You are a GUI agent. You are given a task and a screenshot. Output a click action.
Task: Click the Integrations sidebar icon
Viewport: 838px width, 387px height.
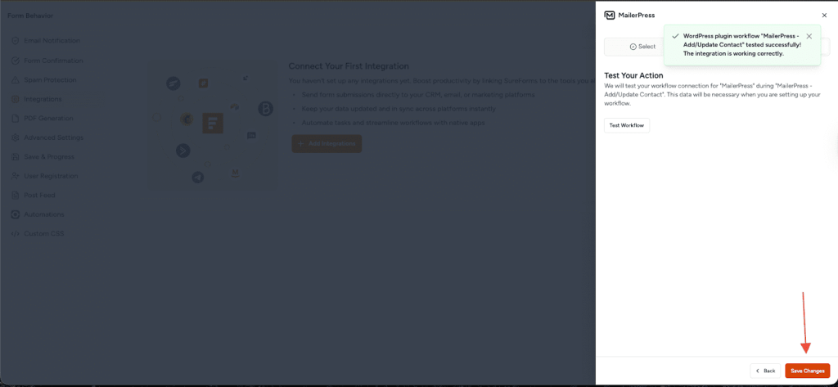coord(15,99)
